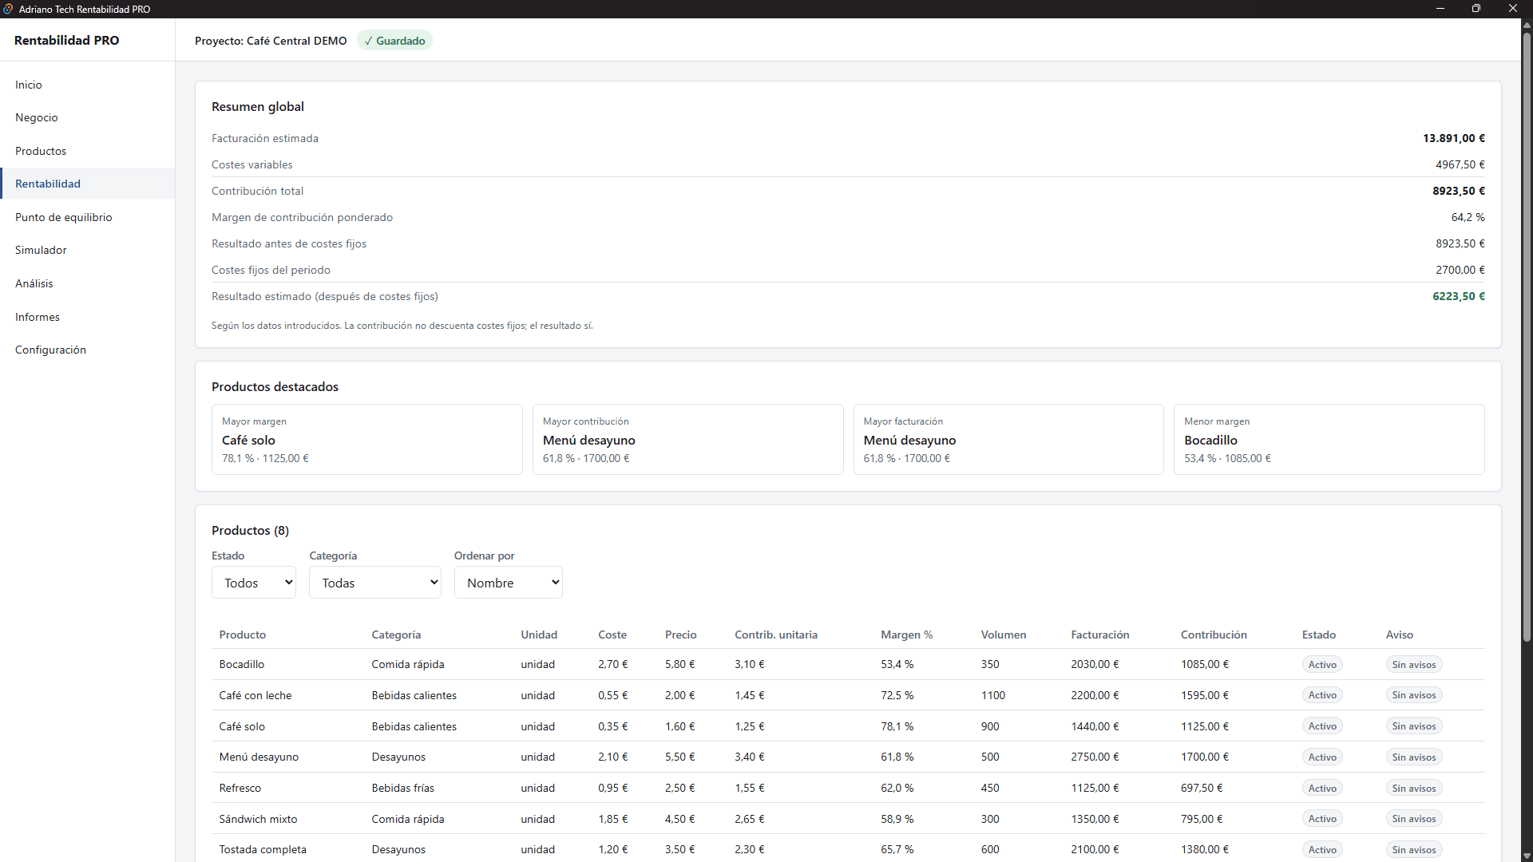
Task: Open the Estado filter dropdown
Action: (254, 583)
